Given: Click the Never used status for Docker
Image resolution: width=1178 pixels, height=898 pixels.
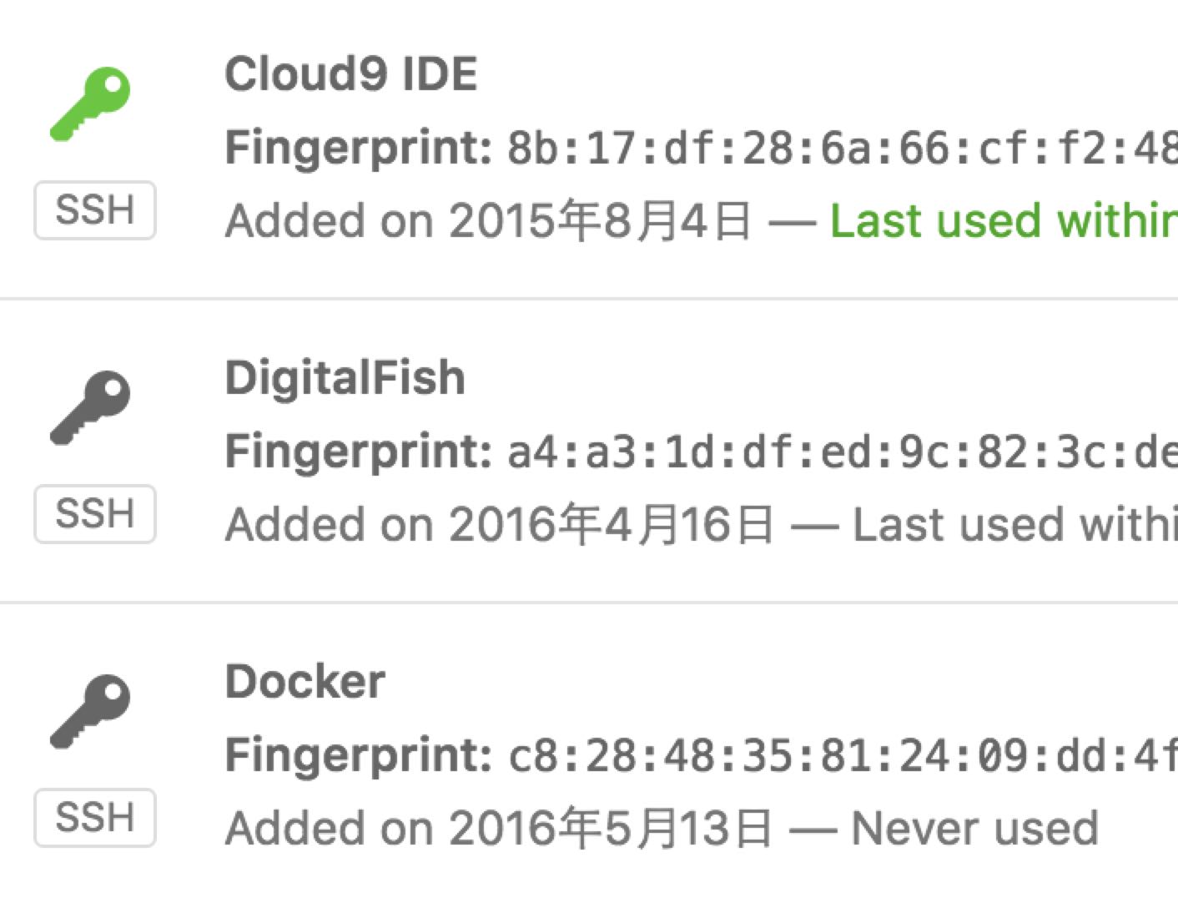Looking at the screenshot, I should point(974,829).
